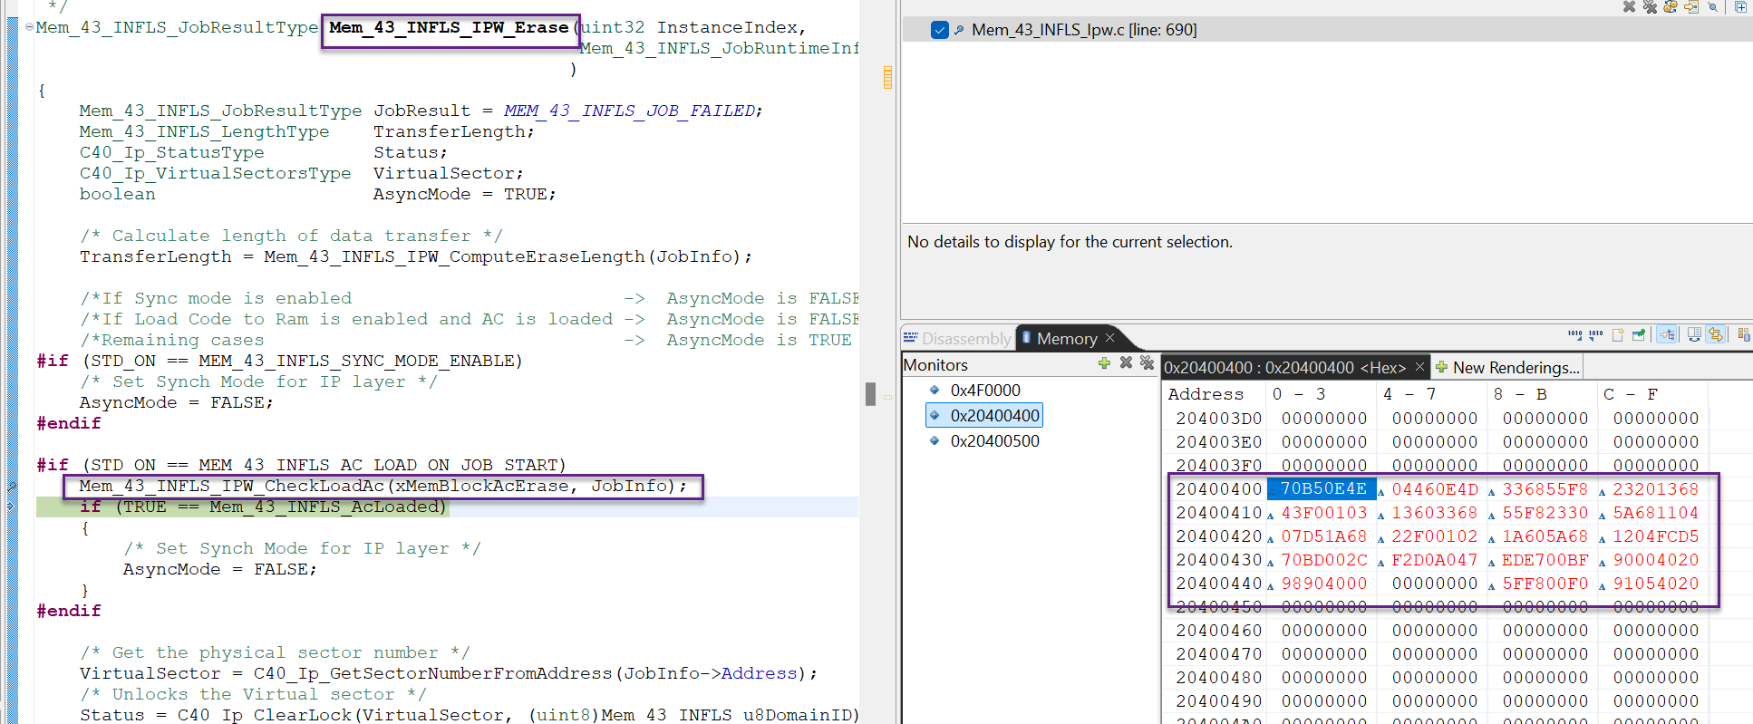
Task: Click Mem_43_INFLS_IPW_Erase function name
Action: (x=449, y=27)
